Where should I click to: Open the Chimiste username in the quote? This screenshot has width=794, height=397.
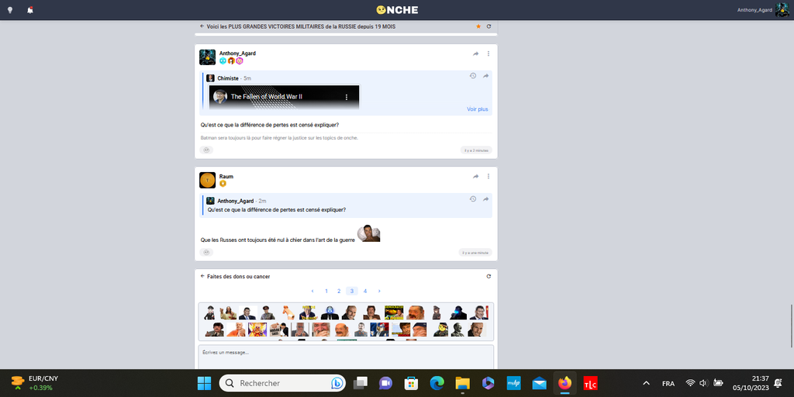[x=228, y=78]
